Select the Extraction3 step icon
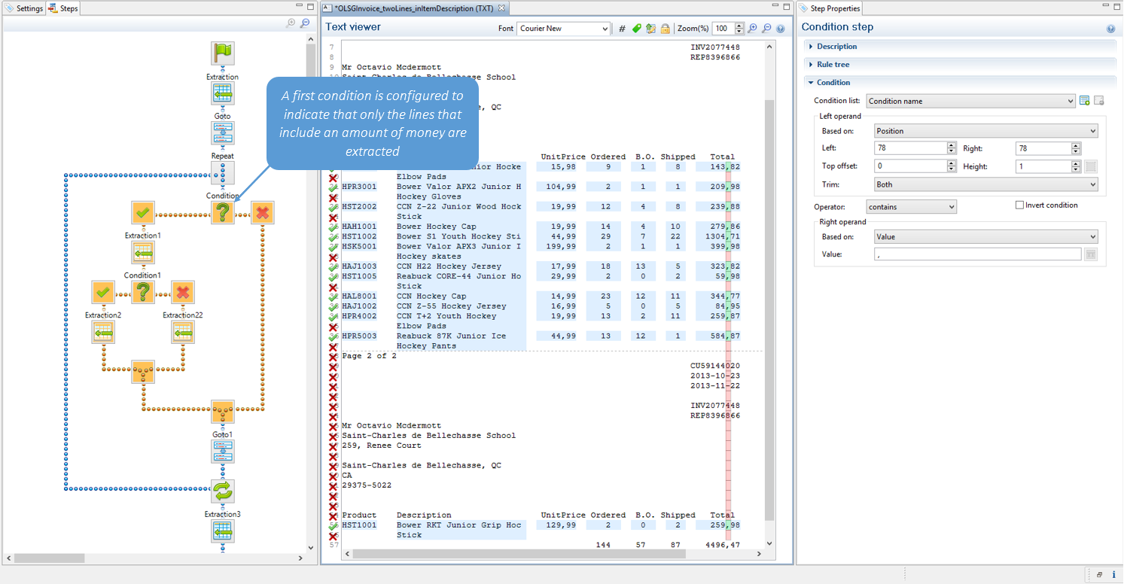This screenshot has height=584, width=1124. (222, 531)
